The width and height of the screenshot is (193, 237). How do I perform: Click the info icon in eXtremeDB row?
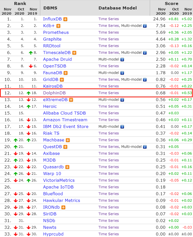122,100
